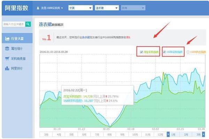Image resolution: width=209 pixels, height=139 pixels.
Task: Click the 行业大盘 chart icon
Action: (x=7, y=39)
